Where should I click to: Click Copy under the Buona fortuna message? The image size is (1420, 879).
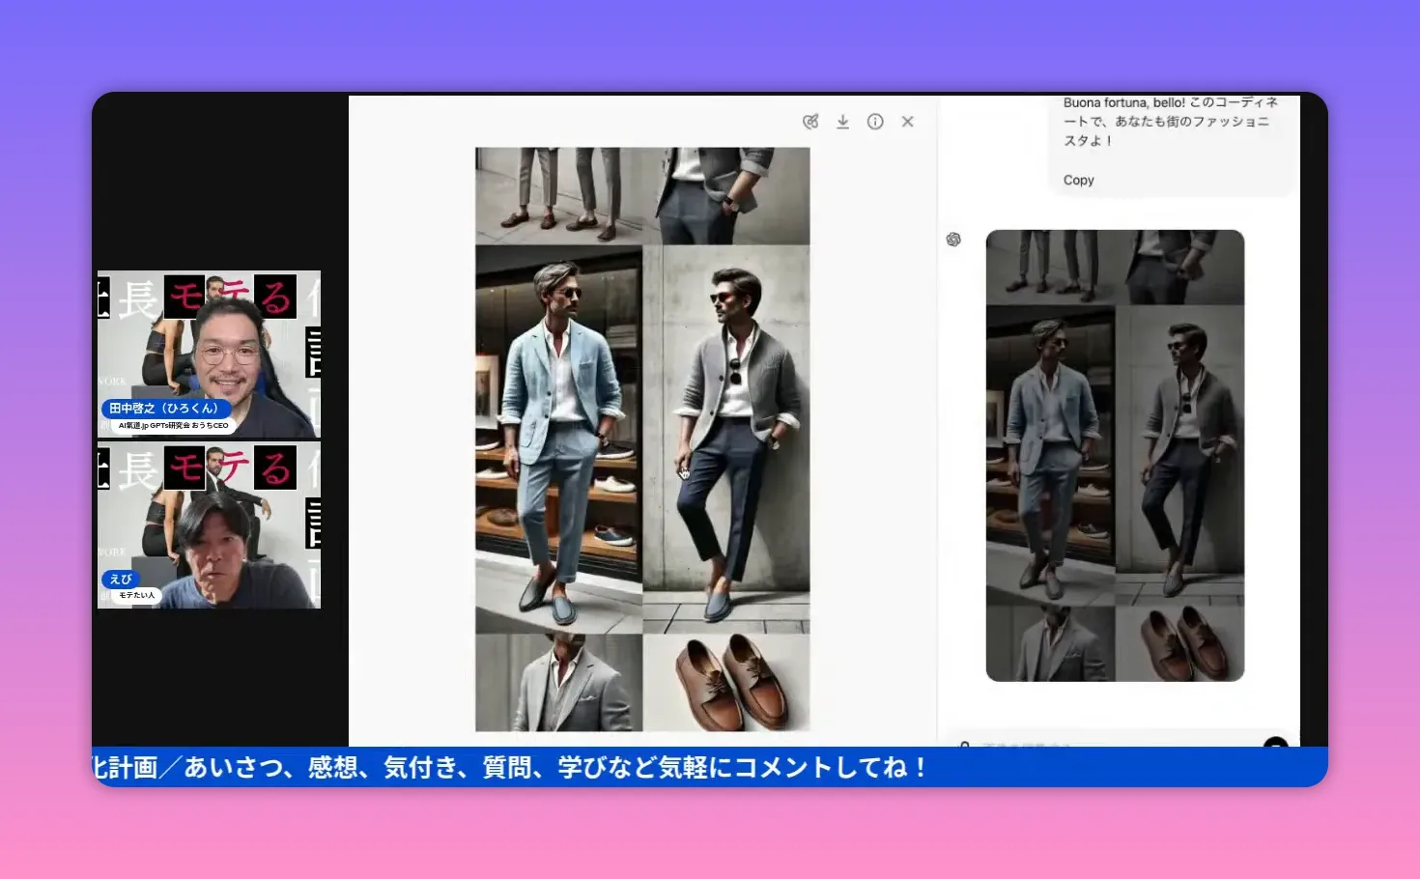click(1077, 180)
